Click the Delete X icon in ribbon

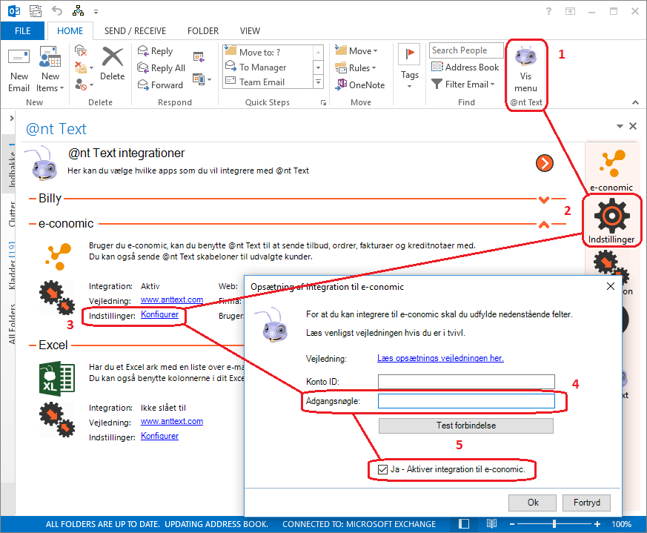112,57
